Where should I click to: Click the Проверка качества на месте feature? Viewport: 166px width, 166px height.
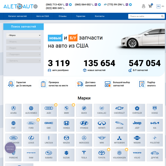point(54,84)
